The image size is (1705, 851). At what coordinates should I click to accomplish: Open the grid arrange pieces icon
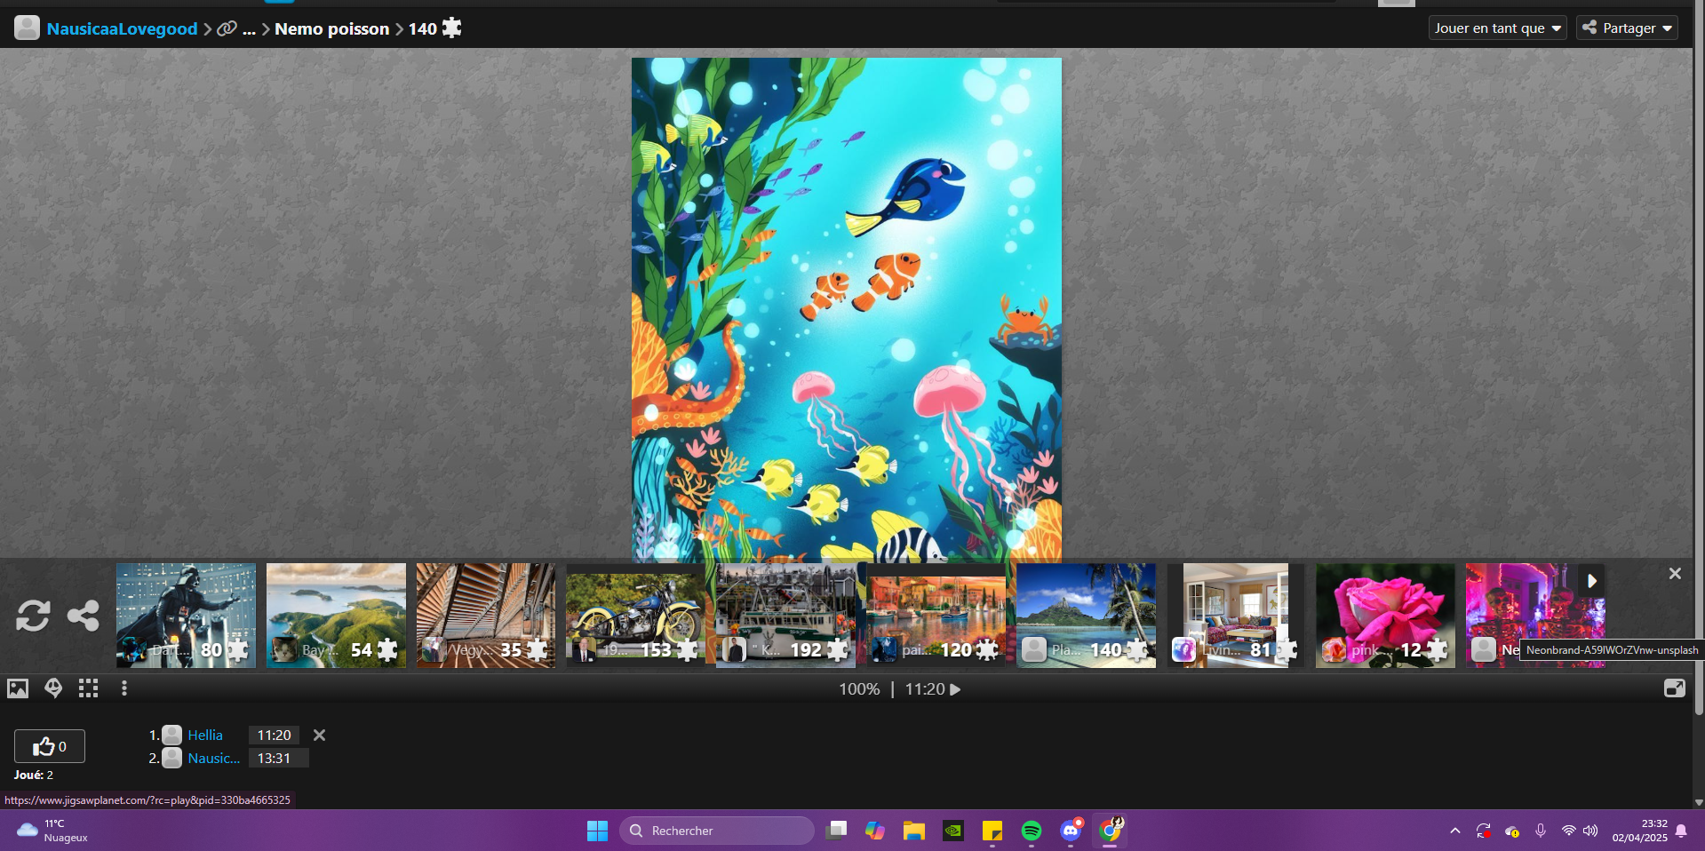pos(88,688)
